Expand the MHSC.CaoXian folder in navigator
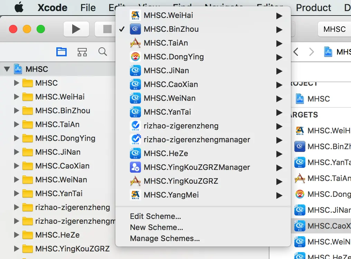351x259 pixels. point(16,166)
